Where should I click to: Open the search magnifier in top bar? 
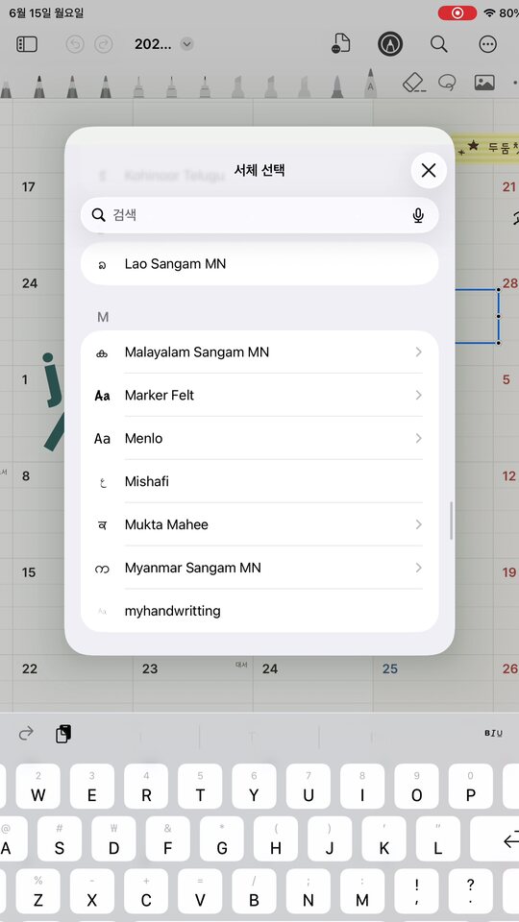tap(438, 44)
